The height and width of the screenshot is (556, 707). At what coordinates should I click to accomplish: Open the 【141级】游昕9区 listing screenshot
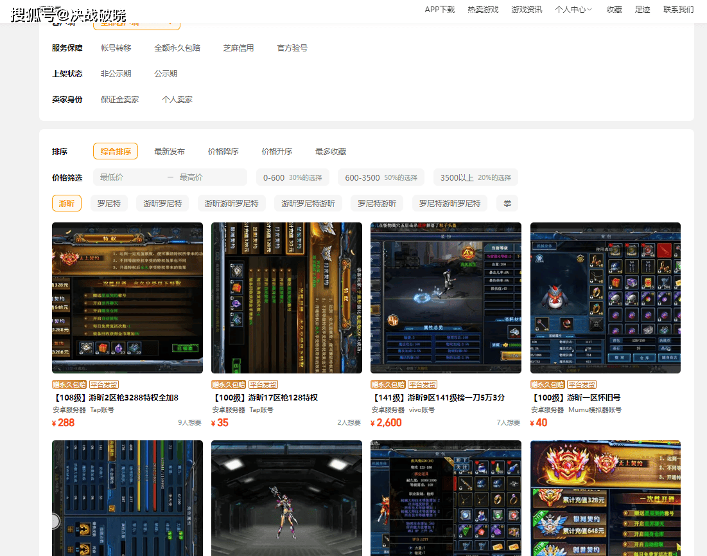(446, 298)
